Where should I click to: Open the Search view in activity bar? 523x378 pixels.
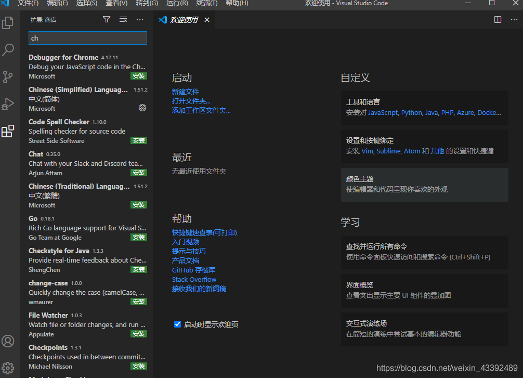8,50
